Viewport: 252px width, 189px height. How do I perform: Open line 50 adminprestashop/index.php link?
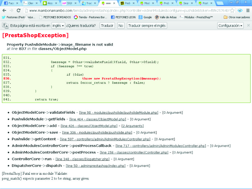pyautogui.click(x=96, y=166)
